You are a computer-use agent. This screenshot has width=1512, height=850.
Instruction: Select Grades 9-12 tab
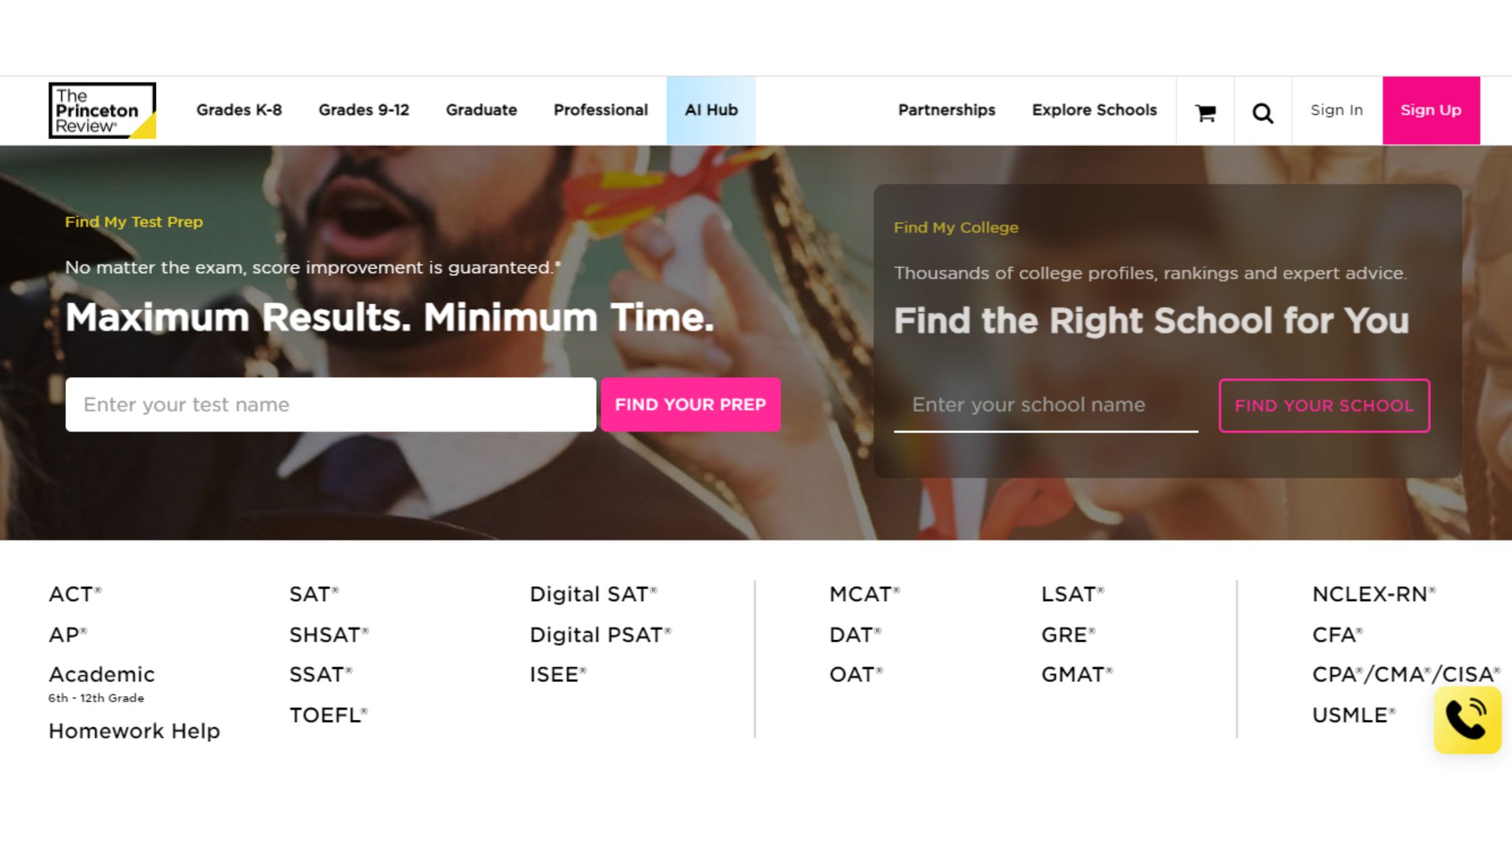click(363, 109)
